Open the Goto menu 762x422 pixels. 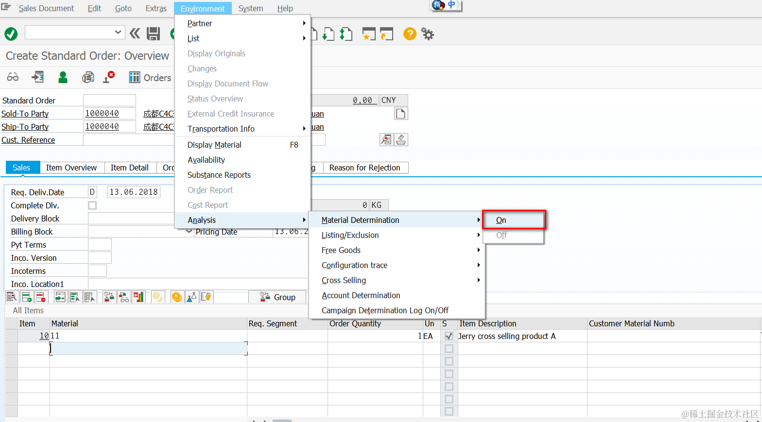123,8
